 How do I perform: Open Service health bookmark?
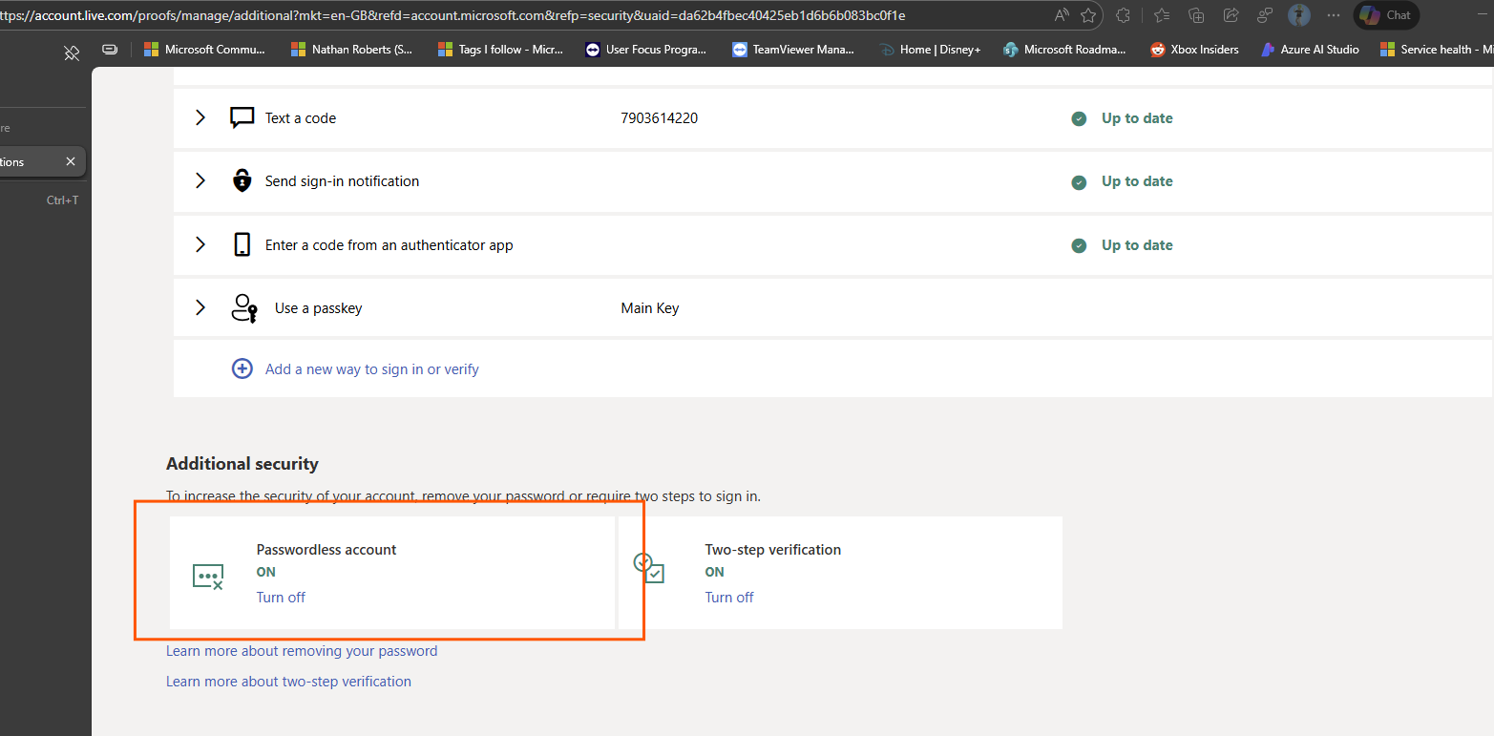[1437, 50]
